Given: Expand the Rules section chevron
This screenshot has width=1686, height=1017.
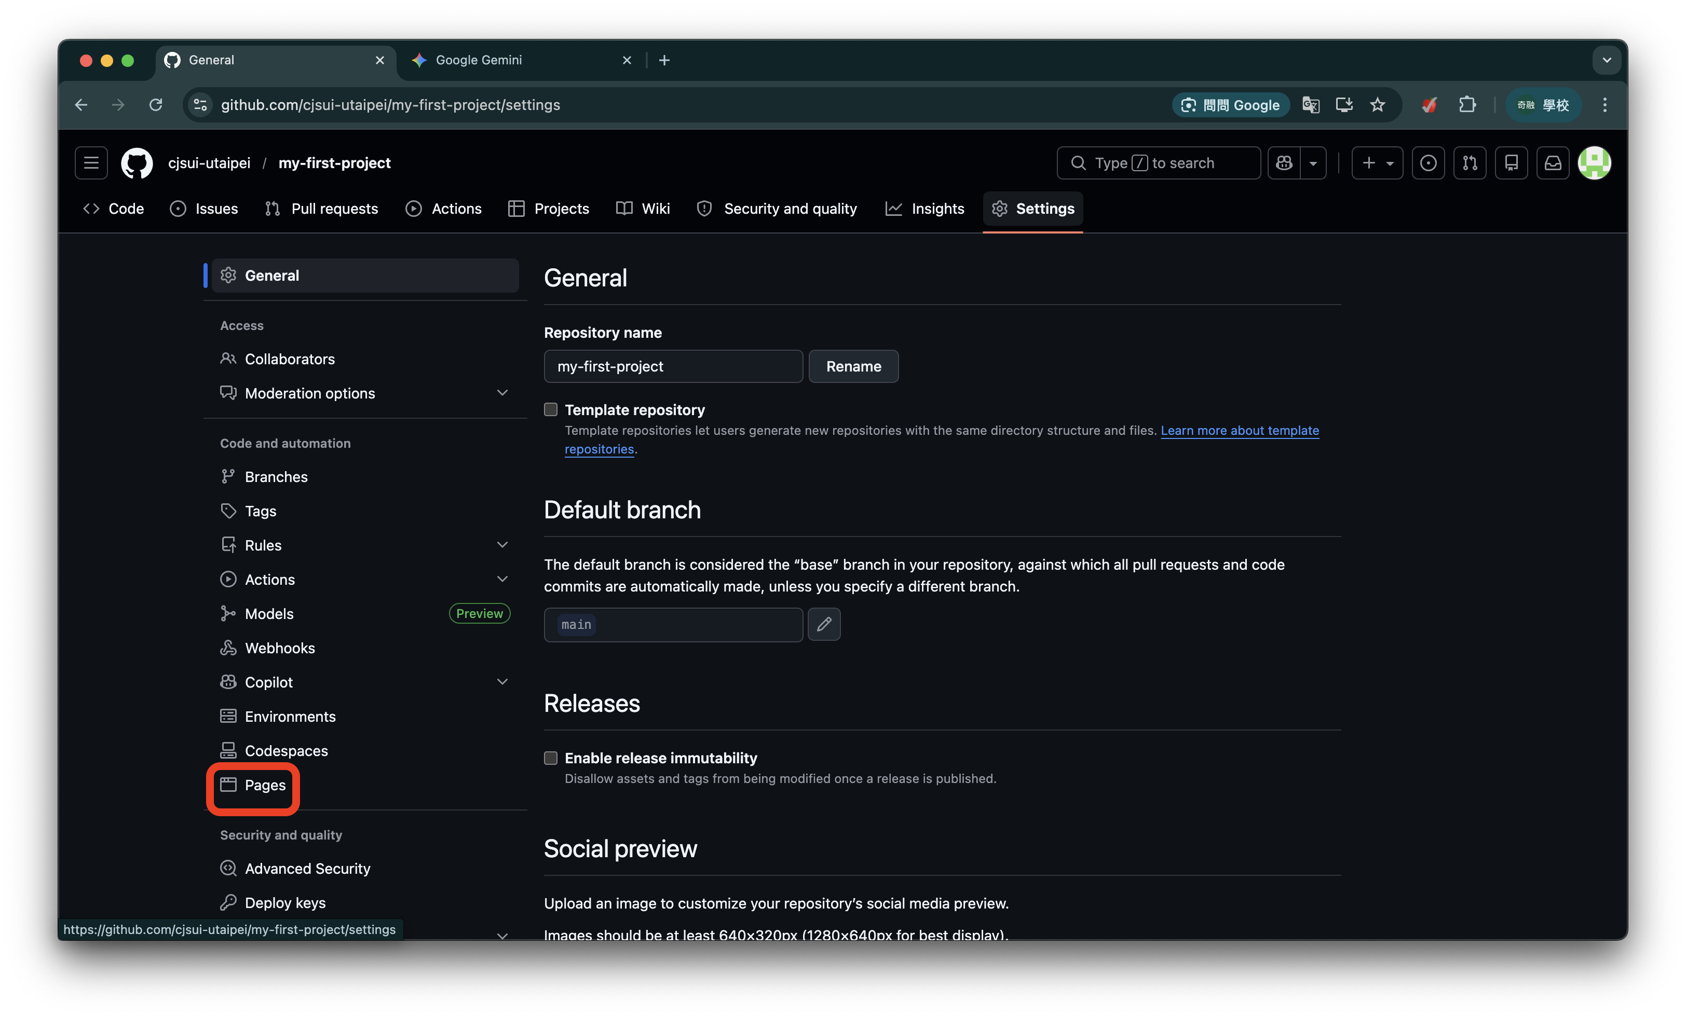Looking at the screenshot, I should pyautogui.click(x=502, y=545).
